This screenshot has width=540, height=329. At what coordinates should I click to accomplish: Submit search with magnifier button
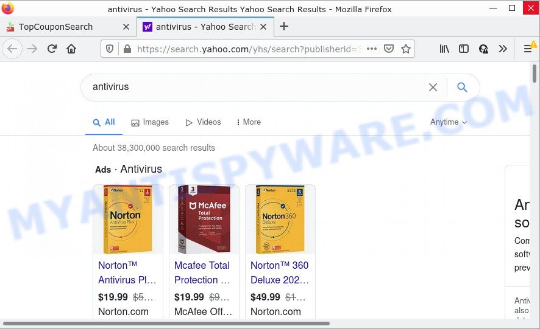coord(462,88)
